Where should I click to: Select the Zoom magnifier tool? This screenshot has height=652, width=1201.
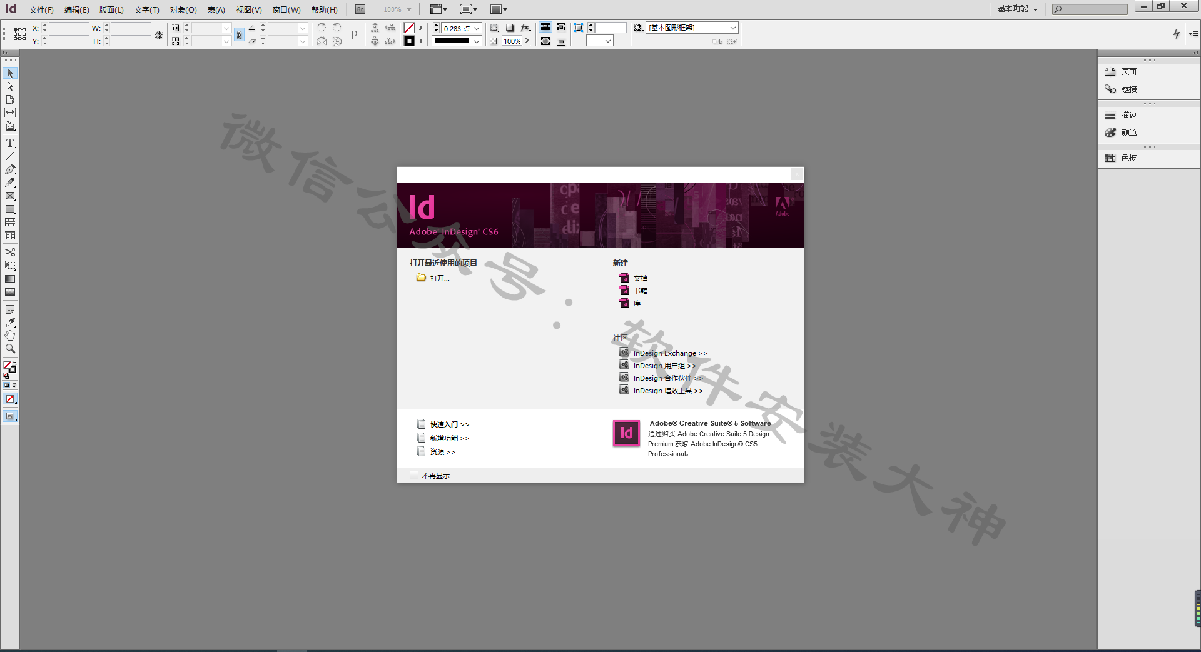10,349
